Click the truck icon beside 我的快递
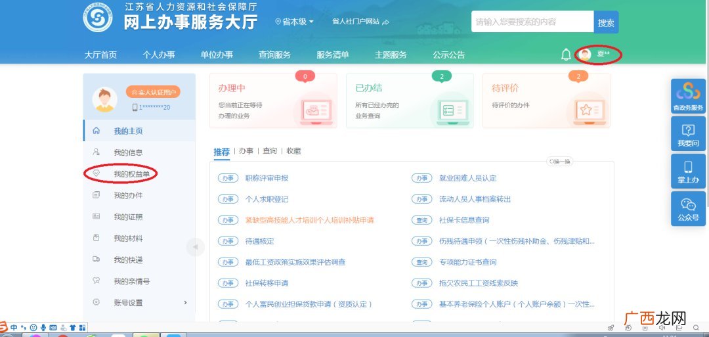The image size is (709, 337). pos(96,259)
